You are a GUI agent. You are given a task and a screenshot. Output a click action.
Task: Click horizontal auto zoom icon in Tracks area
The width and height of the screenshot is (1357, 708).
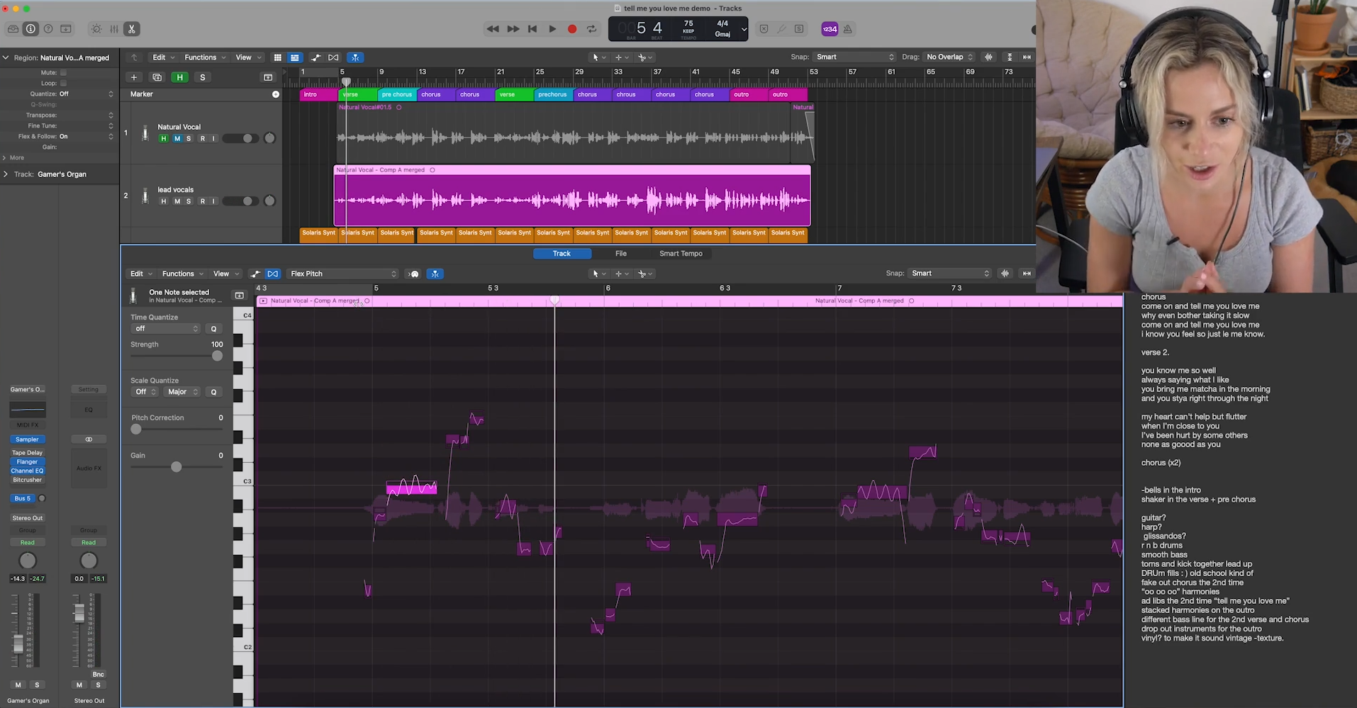(1027, 57)
